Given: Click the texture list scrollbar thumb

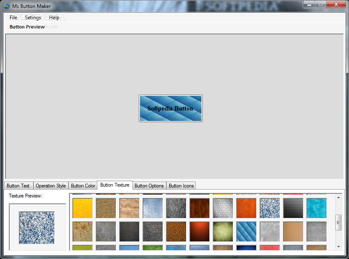Looking at the screenshot, I should (x=339, y=223).
